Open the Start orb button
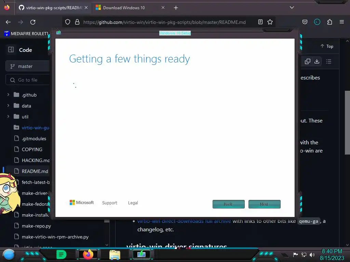The image size is (350, 262). 9,254
